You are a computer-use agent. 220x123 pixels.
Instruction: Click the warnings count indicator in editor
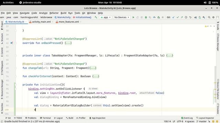point(207,26)
